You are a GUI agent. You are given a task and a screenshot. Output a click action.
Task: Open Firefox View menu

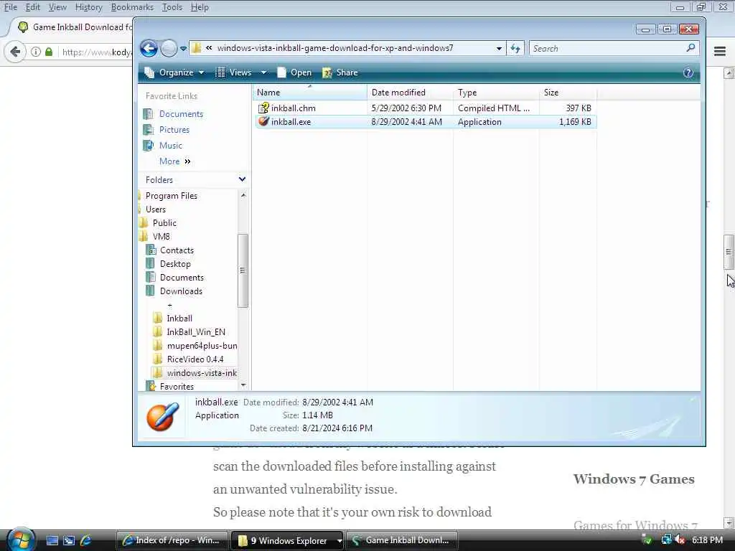coord(57,7)
